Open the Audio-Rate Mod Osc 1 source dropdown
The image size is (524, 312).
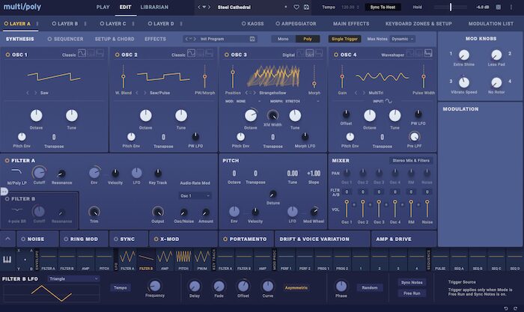[195, 196]
